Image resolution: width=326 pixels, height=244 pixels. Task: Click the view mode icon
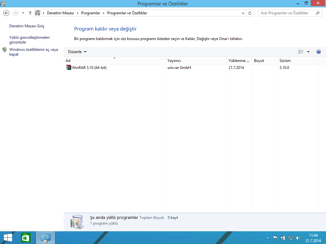(301, 52)
